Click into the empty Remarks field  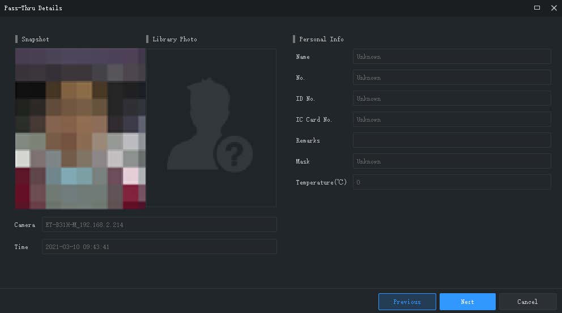click(x=452, y=140)
